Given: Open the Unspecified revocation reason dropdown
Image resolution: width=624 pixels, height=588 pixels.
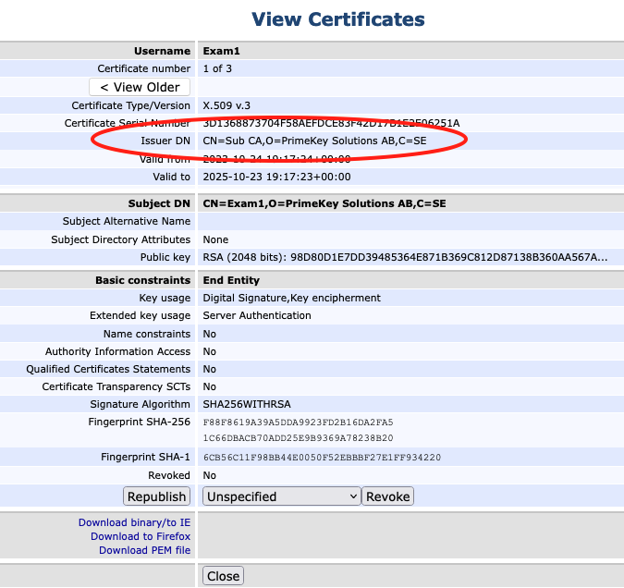Looking at the screenshot, I should coord(281,496).
